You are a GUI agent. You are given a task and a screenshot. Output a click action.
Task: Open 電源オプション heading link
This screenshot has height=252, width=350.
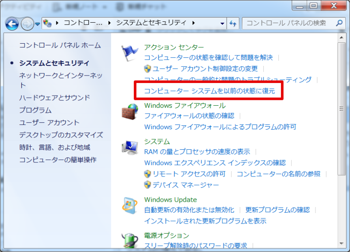pyautogui.click(x=167, y=235)
